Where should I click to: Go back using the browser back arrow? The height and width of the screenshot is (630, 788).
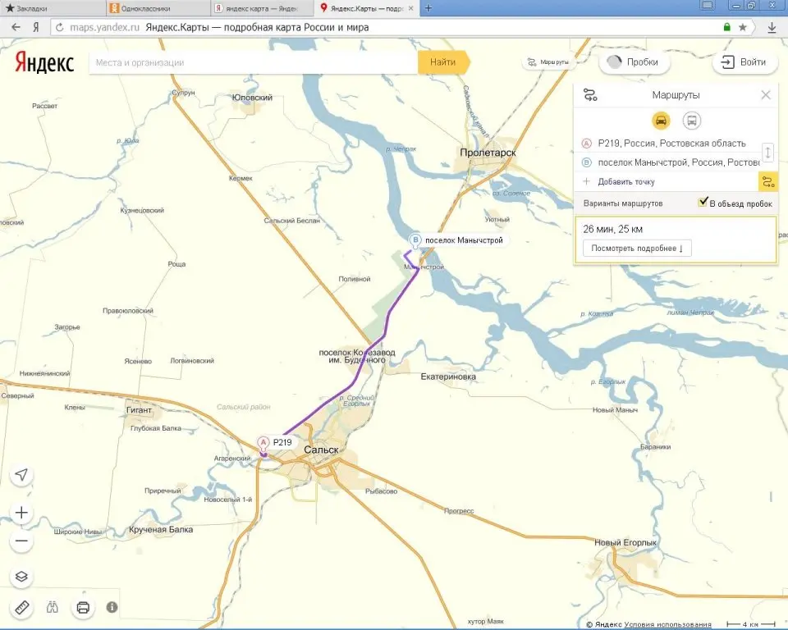pyautogui.click(x=16, y=27)
